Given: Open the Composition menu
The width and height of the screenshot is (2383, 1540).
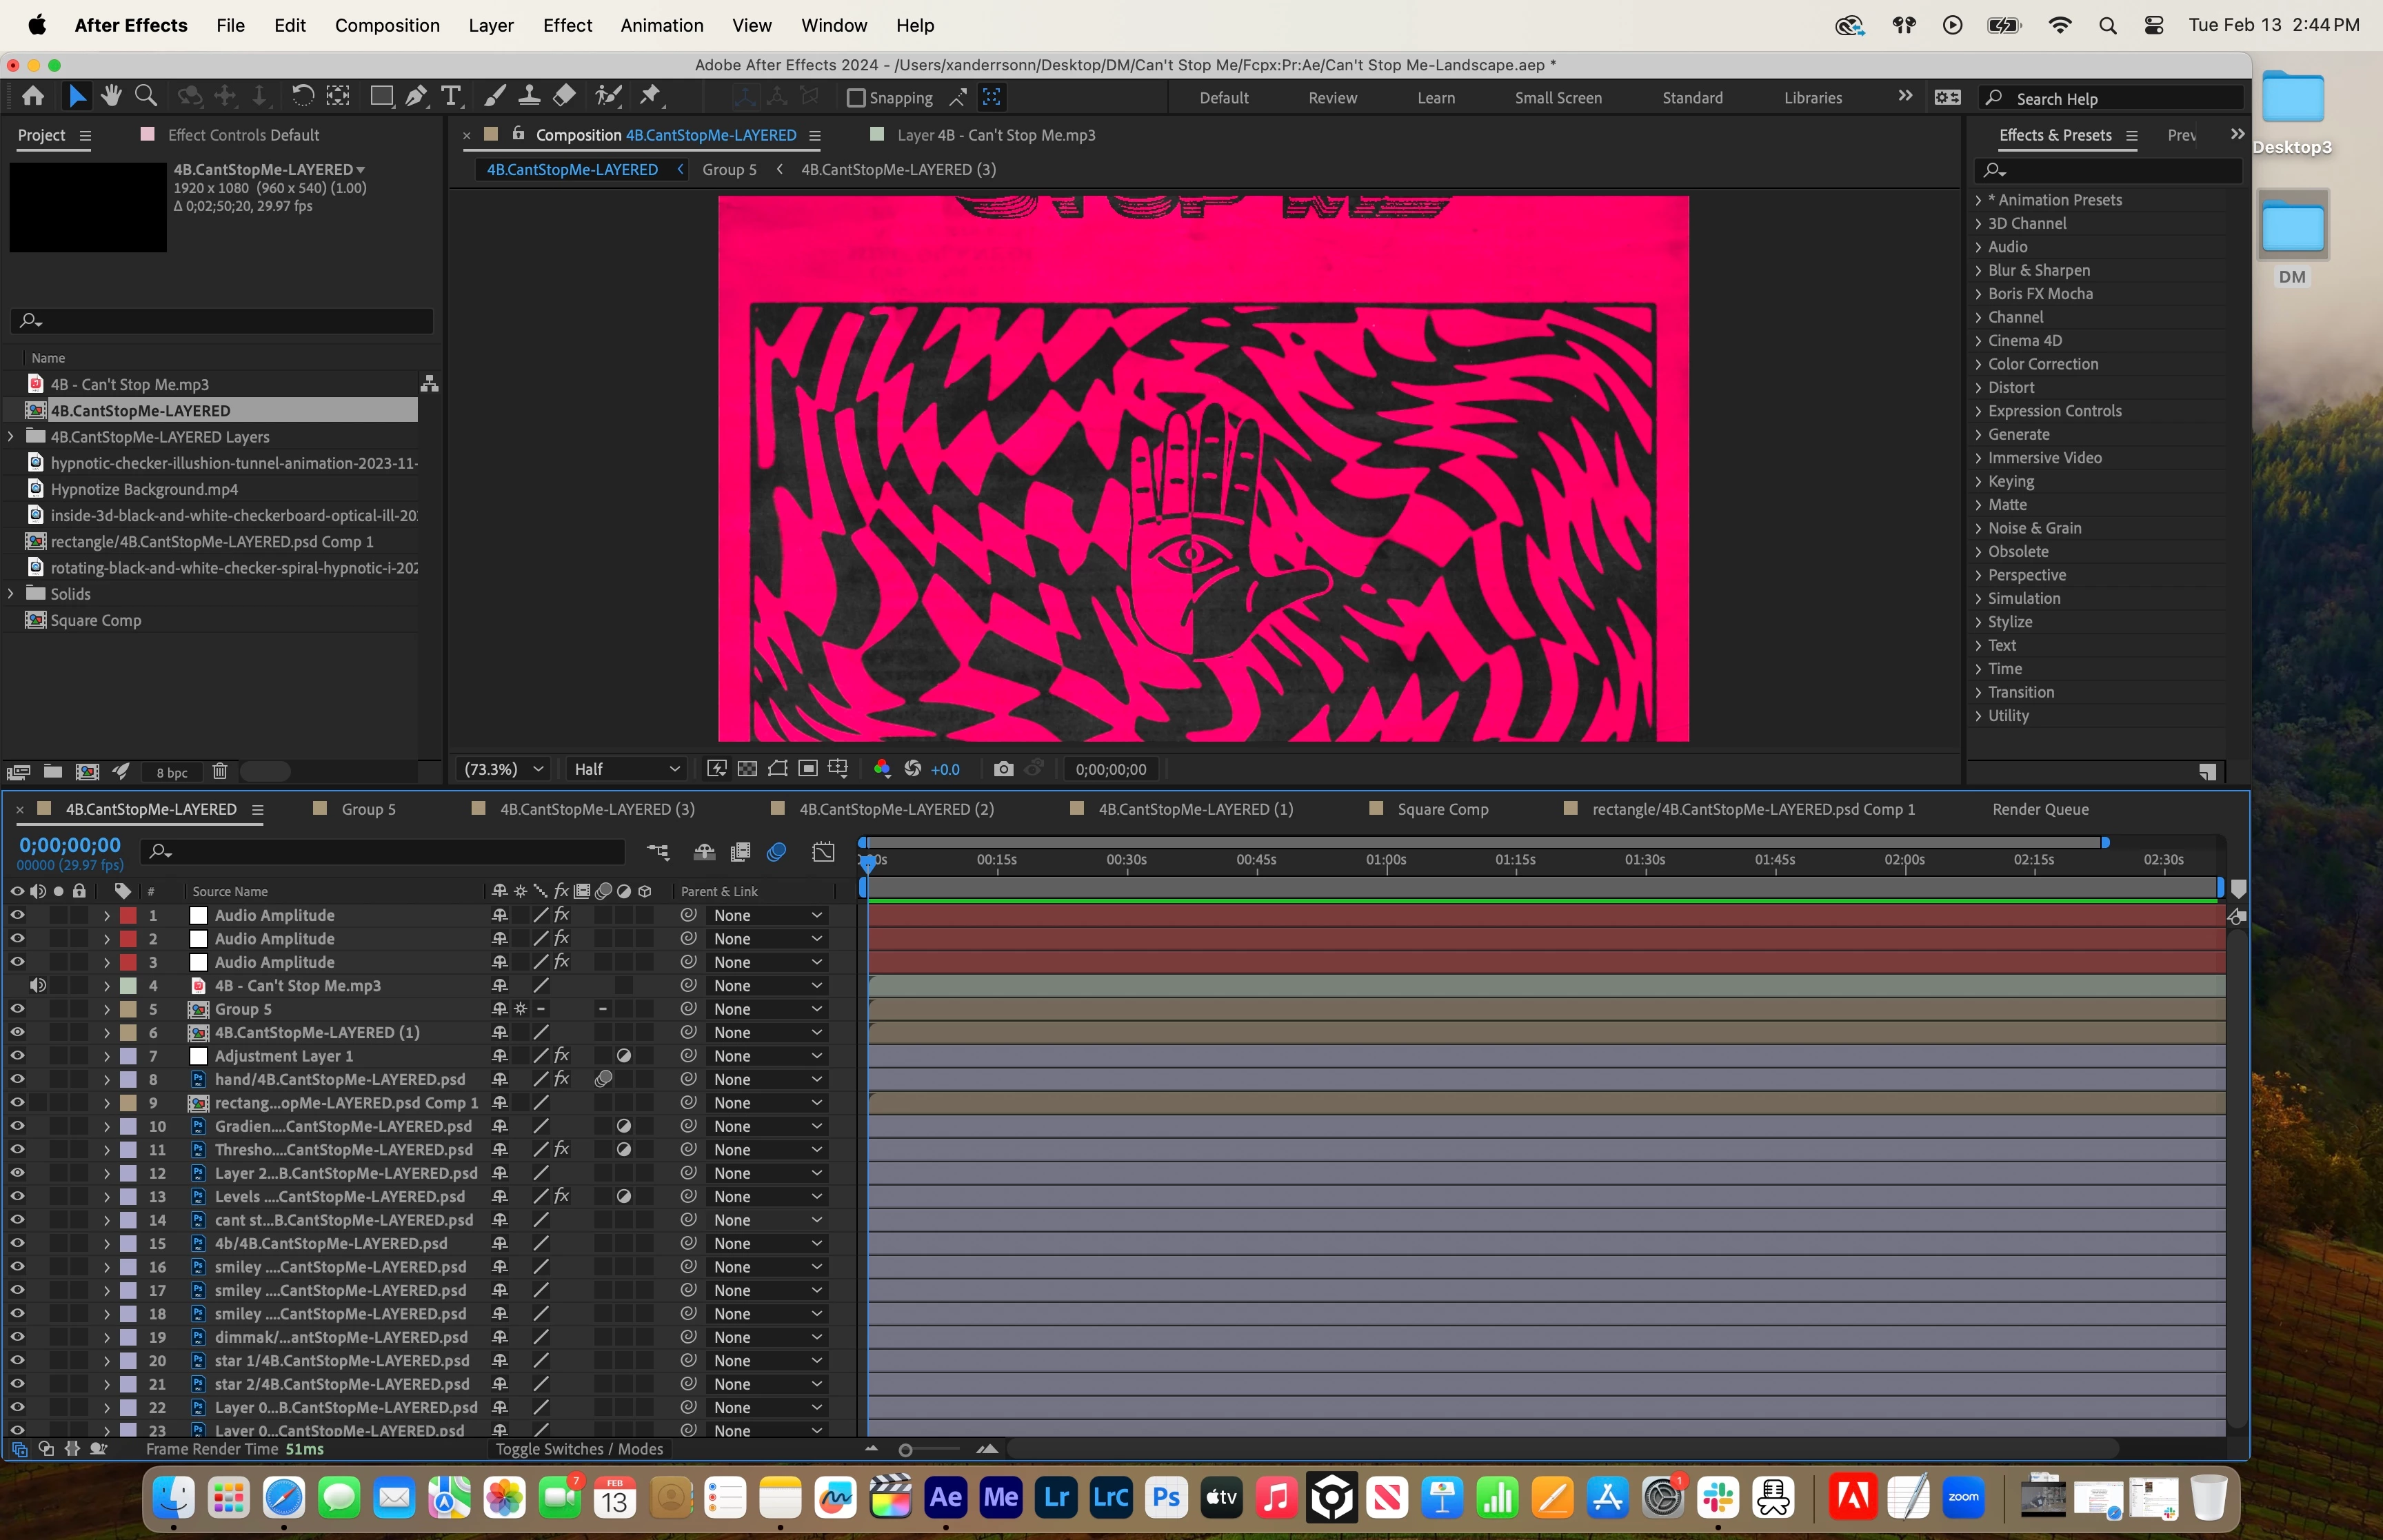Looking at the screenshot, I should point(387,25).
